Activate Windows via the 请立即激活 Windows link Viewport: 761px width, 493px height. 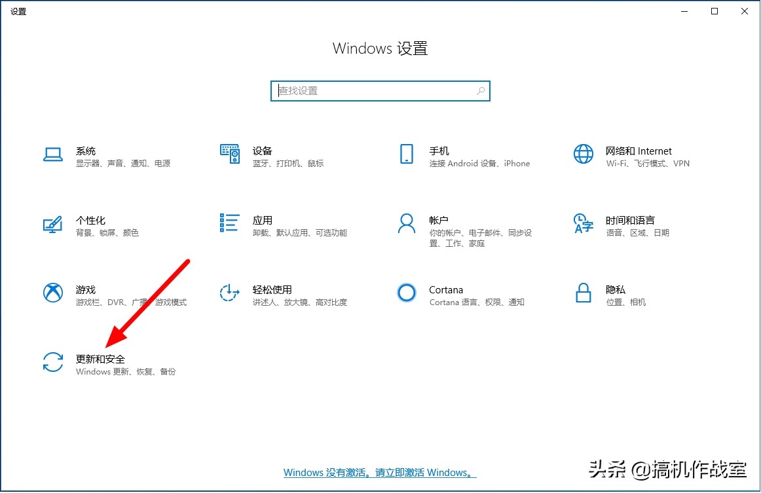427,472
